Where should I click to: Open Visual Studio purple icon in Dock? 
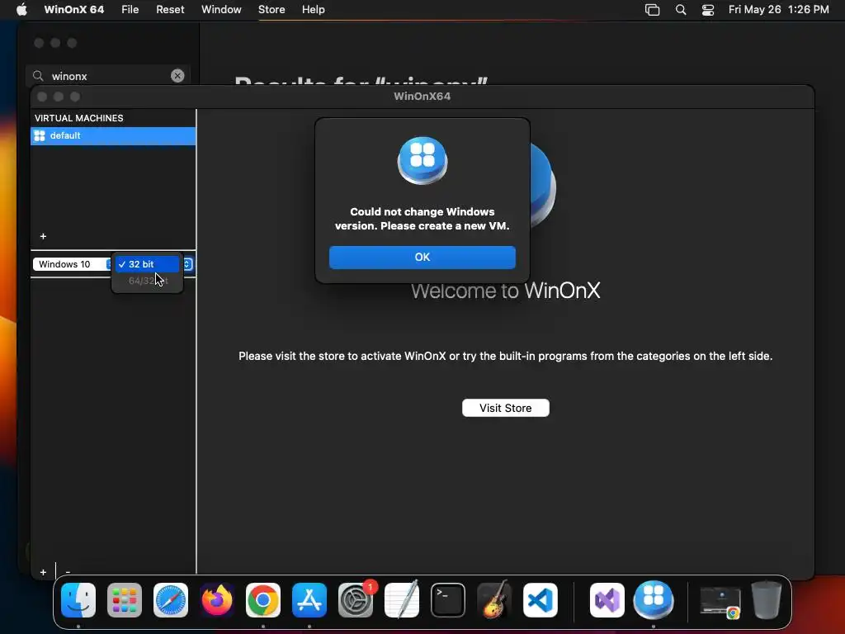click(607, 600)
